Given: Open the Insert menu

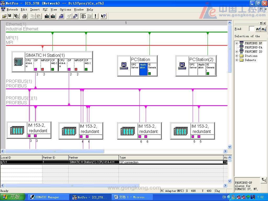Looking at the screenshot, I should point(35,10).
